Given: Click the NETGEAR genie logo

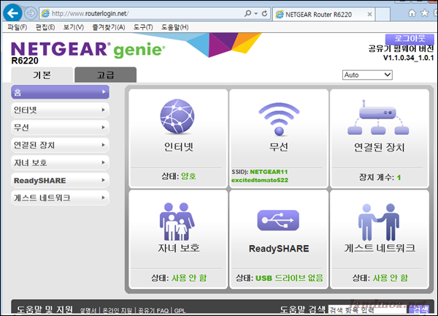Looking at the screenshot, I should (x=88, y=50).
